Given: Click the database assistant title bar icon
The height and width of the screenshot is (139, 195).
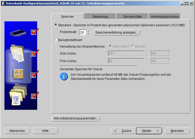Looking at the screenshot, I should tap(3, 3).
